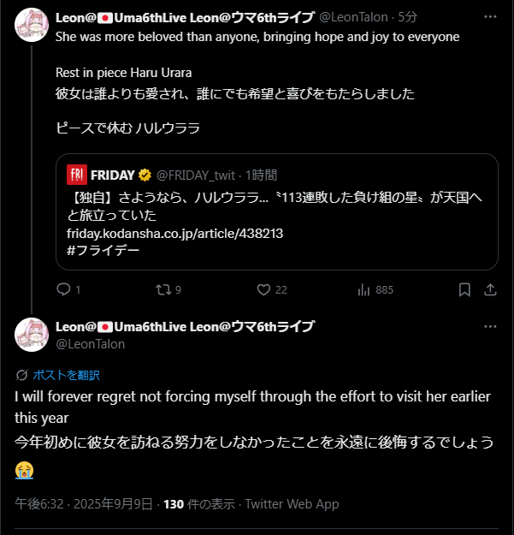Click the first post's profile avatar
The width and height of the screenshot is (514, 535).
click(32, 25)
